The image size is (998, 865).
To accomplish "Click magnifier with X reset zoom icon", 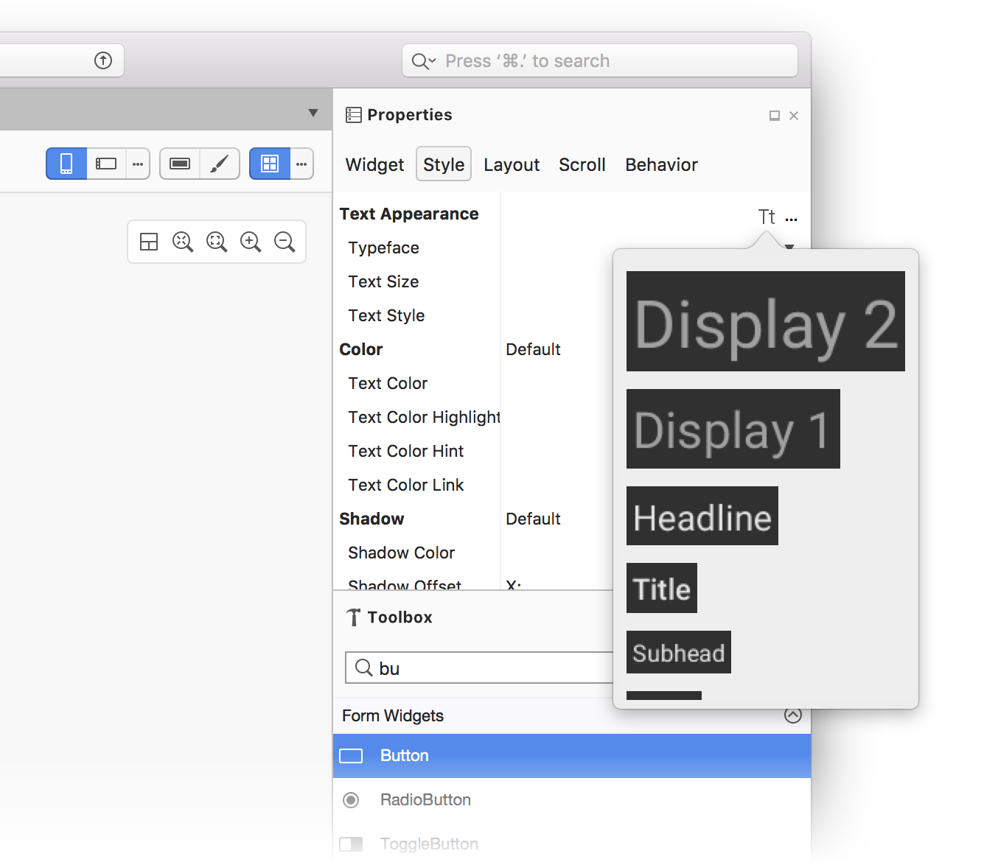I will pyautogui.click(x=183, y=242).
